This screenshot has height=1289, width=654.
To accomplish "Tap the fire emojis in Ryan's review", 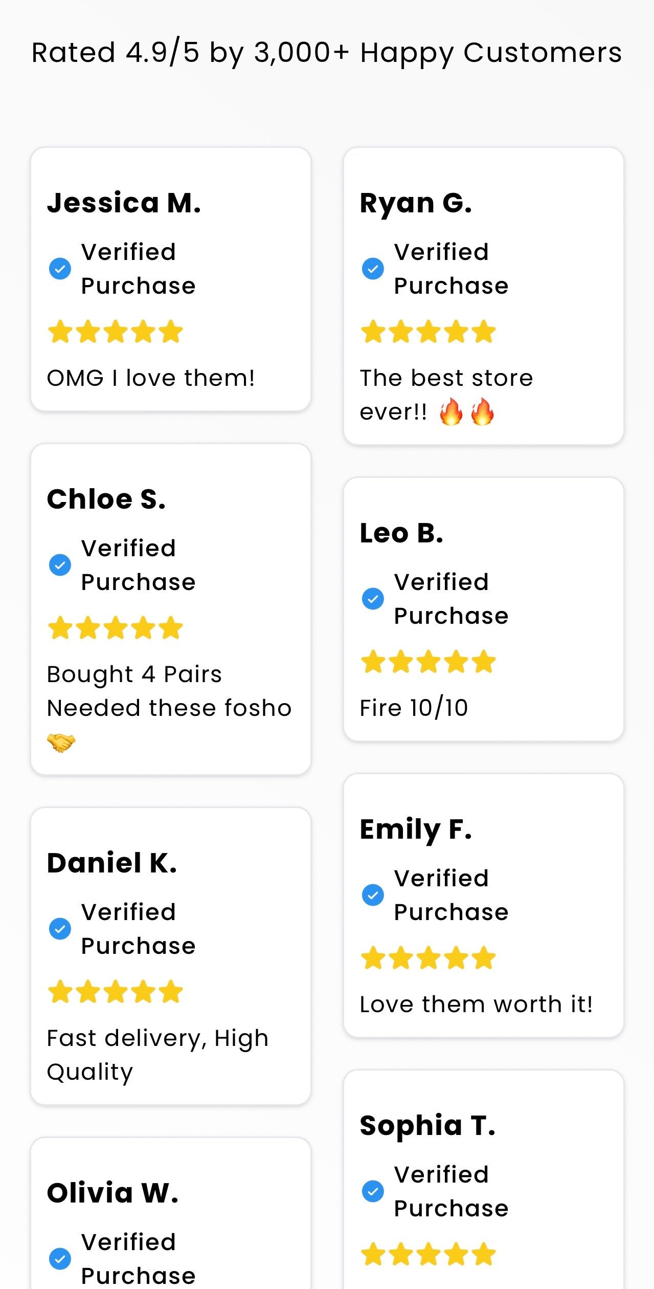I will 467,412.
